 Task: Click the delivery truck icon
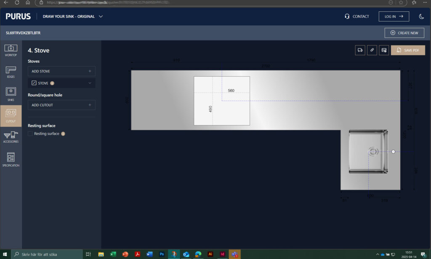coord(360,50)
